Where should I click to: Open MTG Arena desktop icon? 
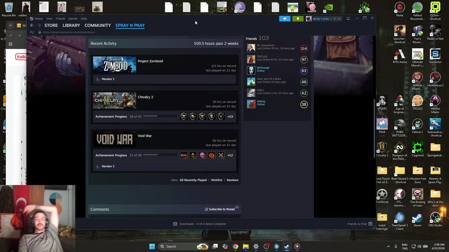(400, 57)
